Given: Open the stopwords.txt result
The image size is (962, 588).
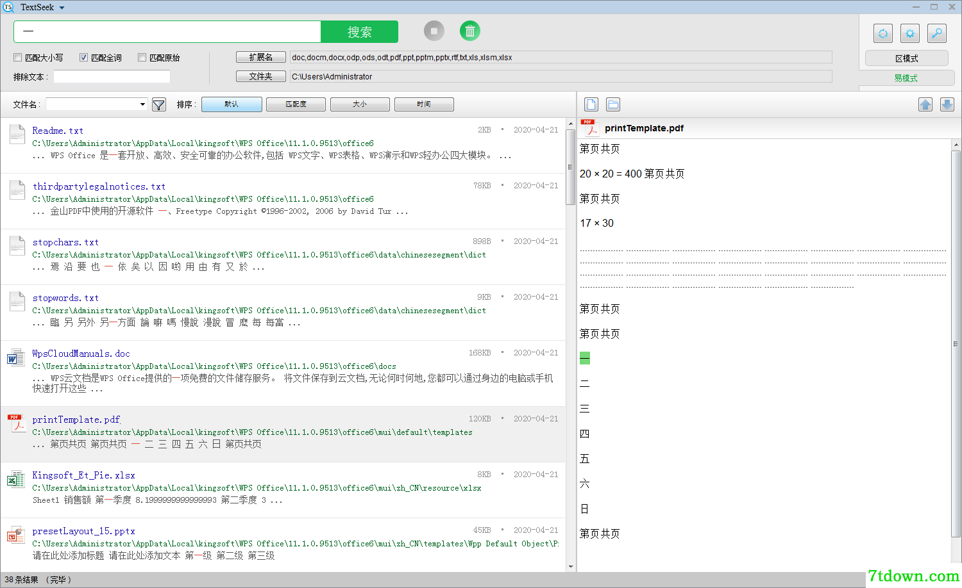Looking at the screenshot, I should tap(65, 298).
